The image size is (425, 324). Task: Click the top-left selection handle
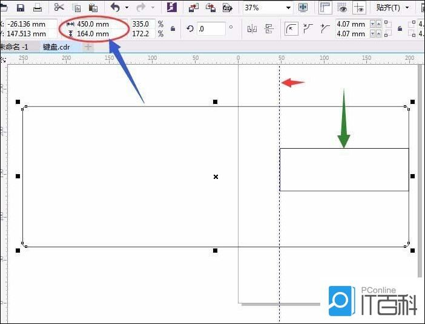18,102
